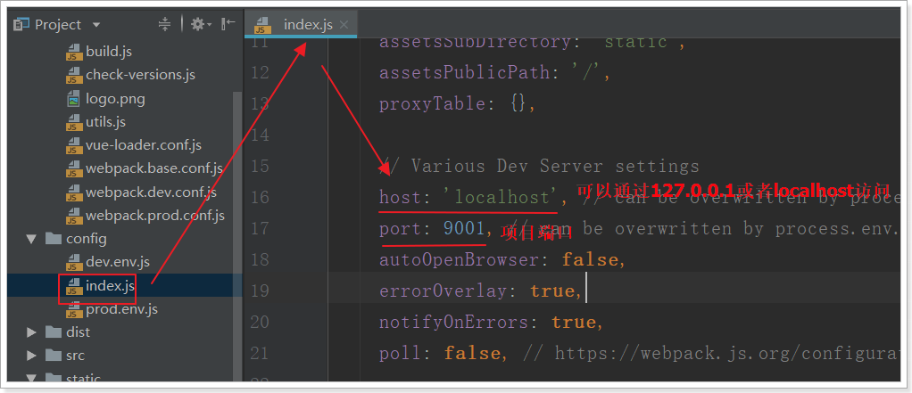Click the port value 9001

click(464, 229)
